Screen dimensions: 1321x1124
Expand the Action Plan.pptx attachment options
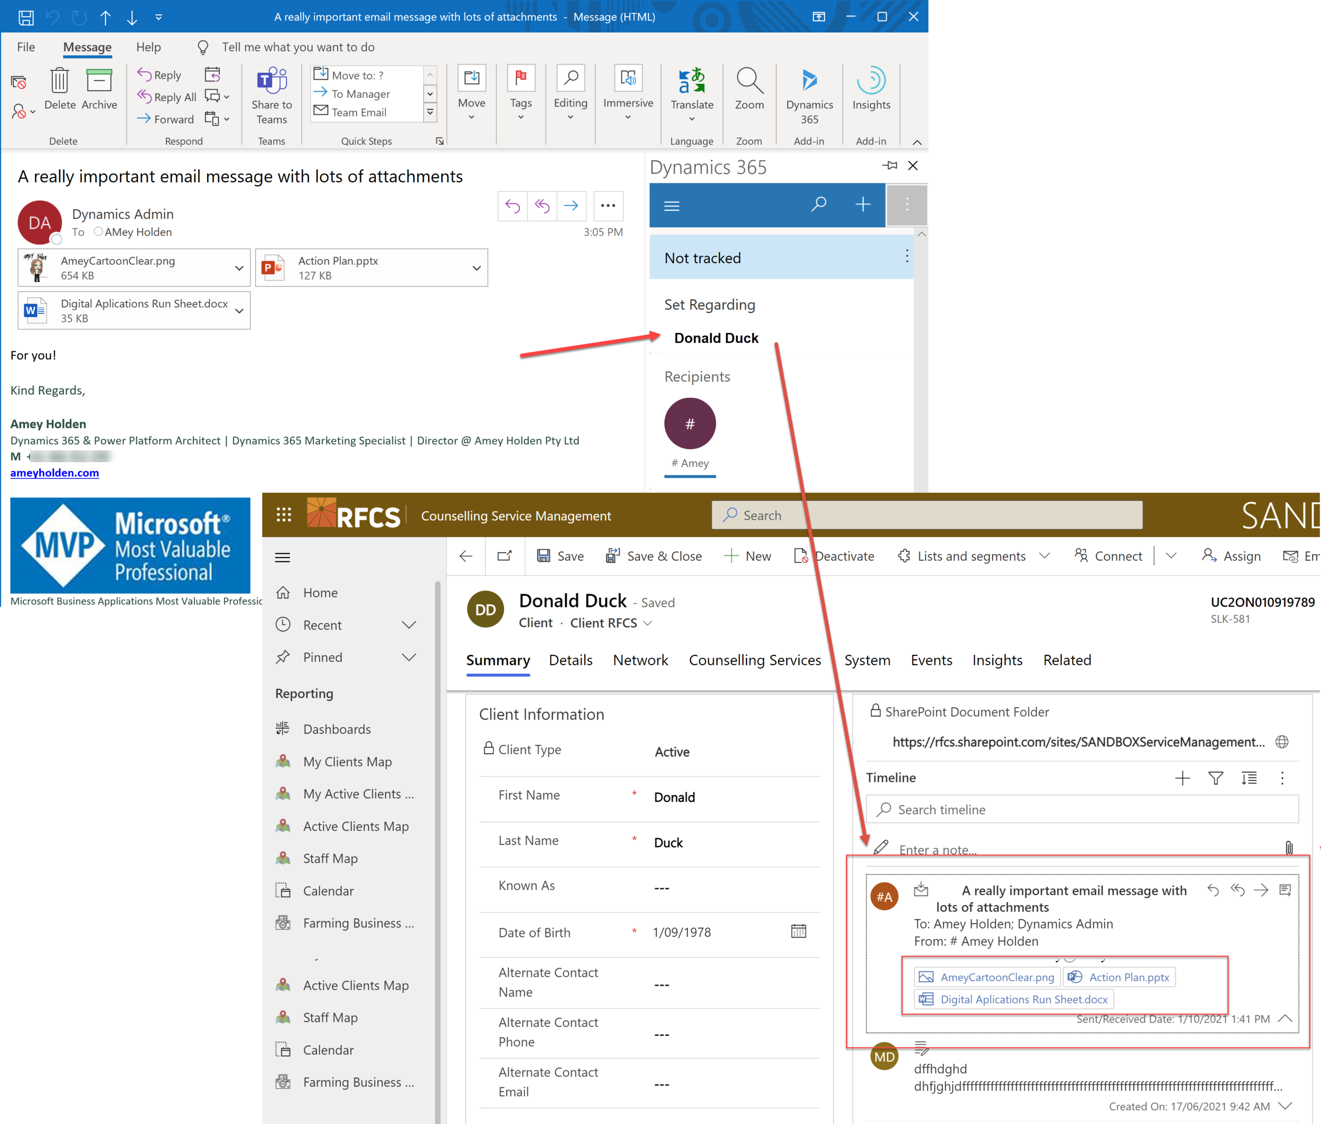(476, 268)
